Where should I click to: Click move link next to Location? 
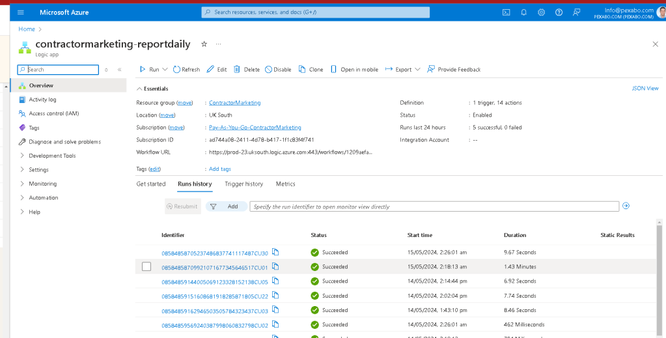coord(167,115)
